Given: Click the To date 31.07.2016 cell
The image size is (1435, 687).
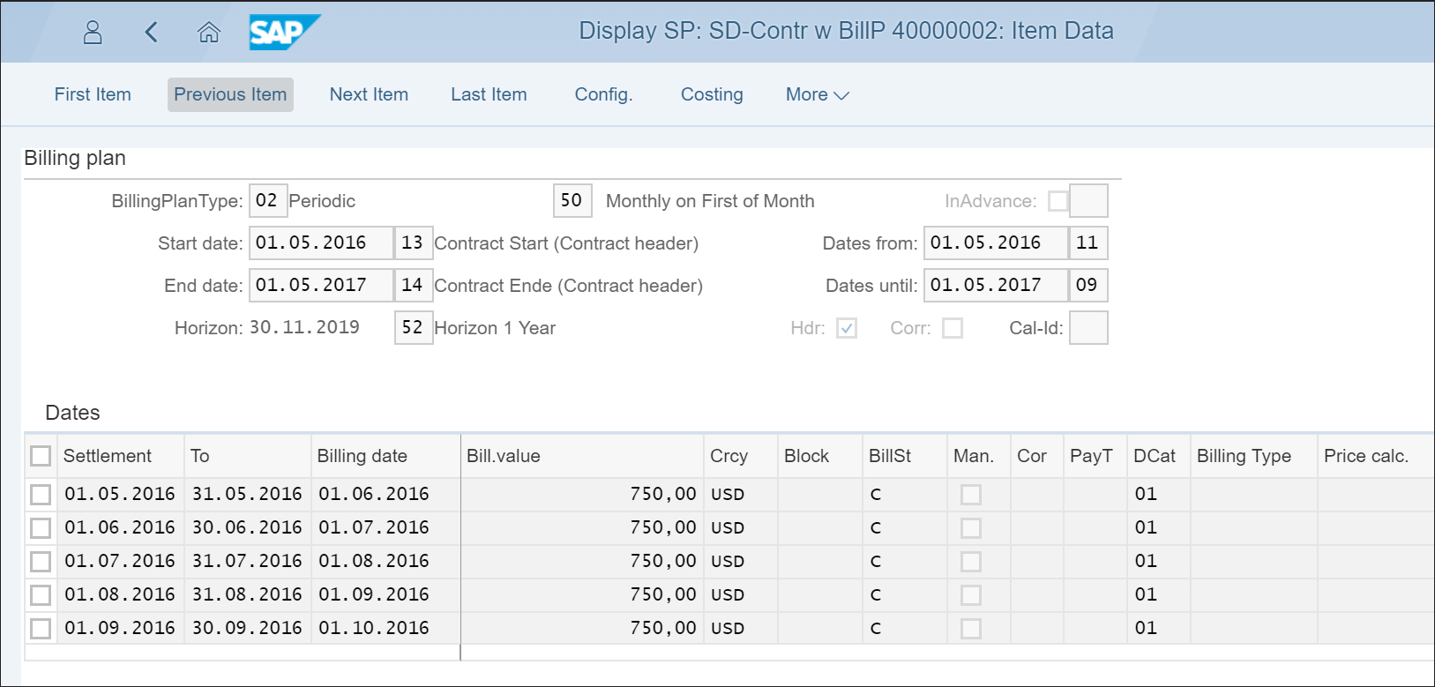Looking at the screenshot, I should [x=248, y=562].
